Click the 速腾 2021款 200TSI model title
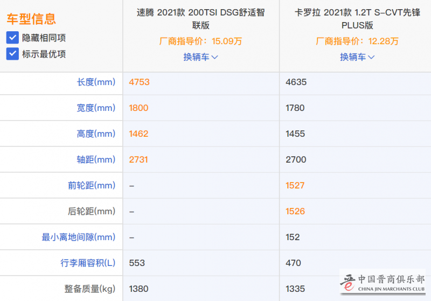431x301 pixels. pyautogui.click(x=200, y=19)
